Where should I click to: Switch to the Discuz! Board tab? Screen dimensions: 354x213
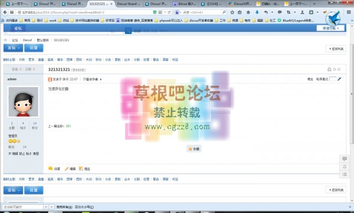pyautogui.click(x=129, y=4)
